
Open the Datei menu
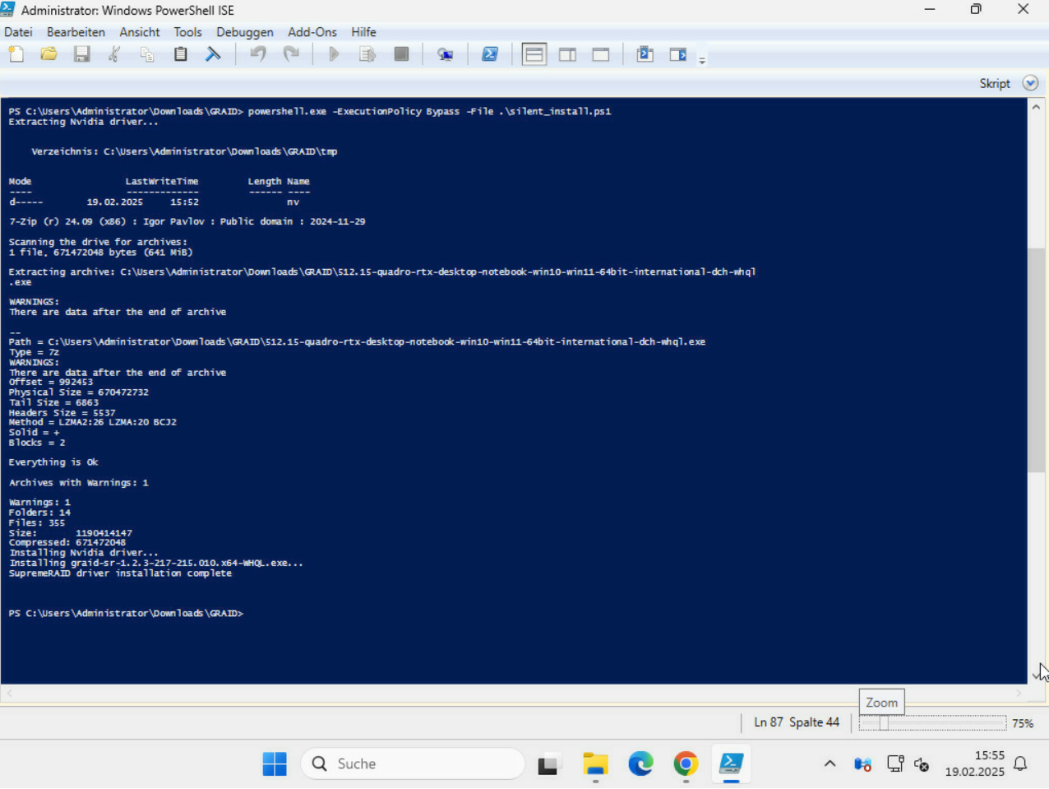(x=18, y=32)
